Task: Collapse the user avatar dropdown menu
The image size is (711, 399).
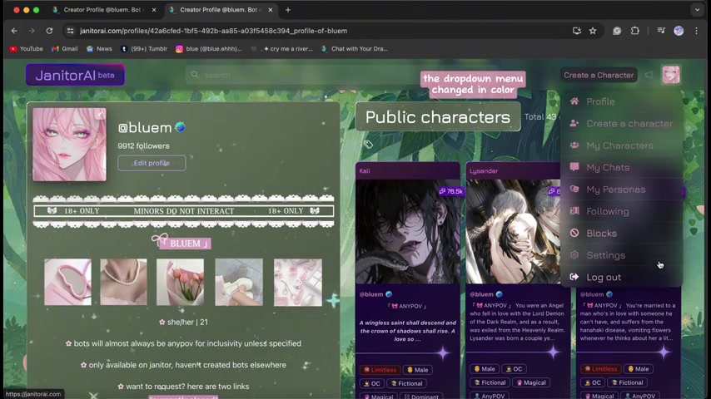Action: point(670,75)
